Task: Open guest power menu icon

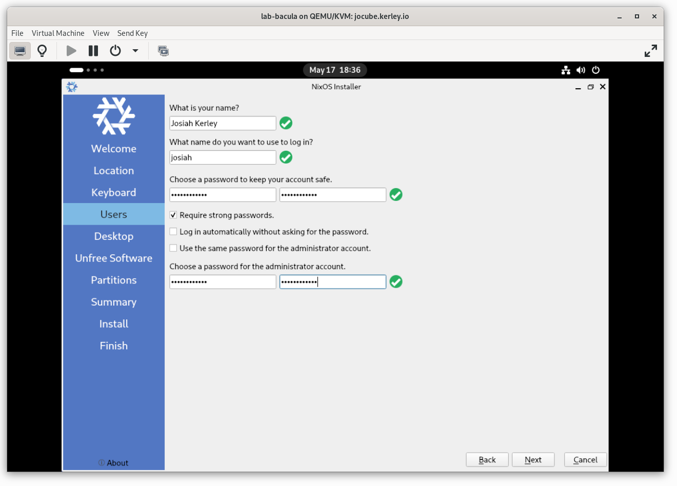Action: click(595, 70)
